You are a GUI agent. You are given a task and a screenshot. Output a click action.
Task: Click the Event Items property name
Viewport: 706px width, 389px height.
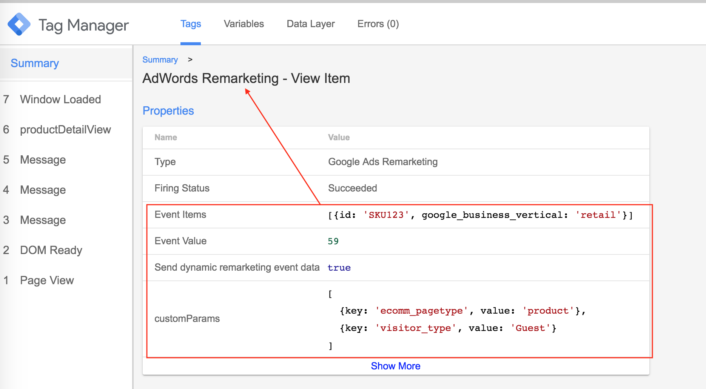(x=180, y=215)
